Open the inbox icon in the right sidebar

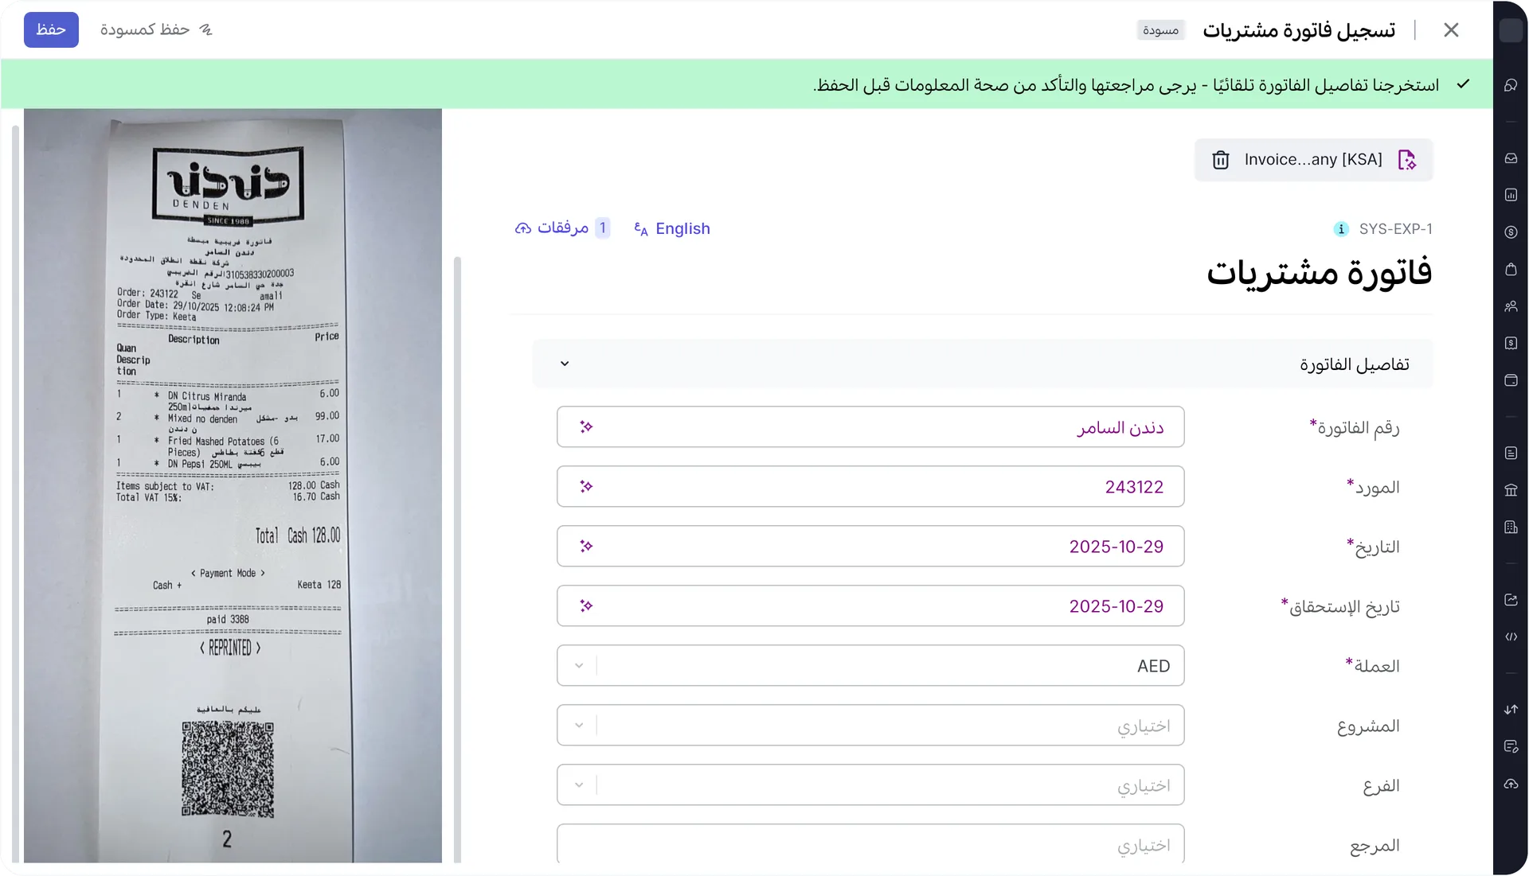pos(1510,158)
